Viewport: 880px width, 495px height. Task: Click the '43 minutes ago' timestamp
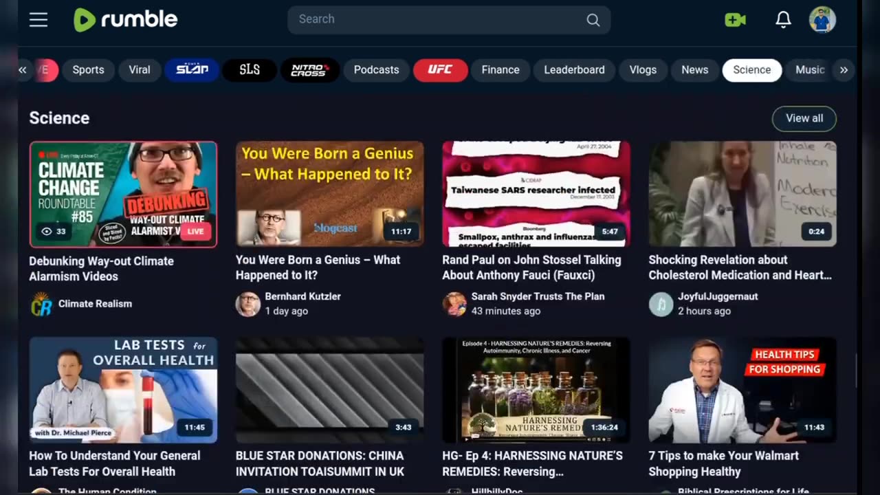506,311
